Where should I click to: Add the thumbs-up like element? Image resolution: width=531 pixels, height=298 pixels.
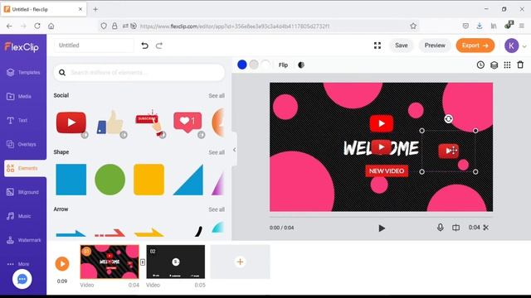click(x=110, y=123)
